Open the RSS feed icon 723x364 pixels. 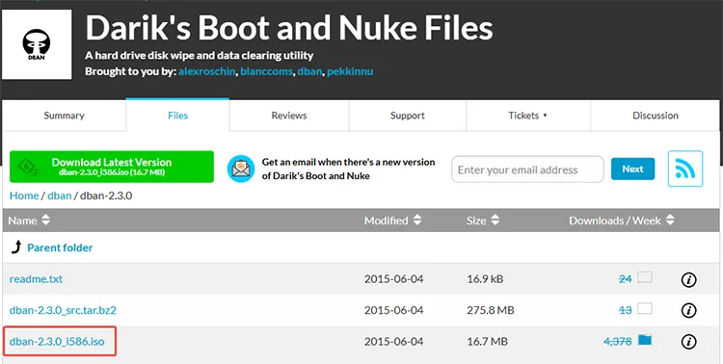(685, 169)
